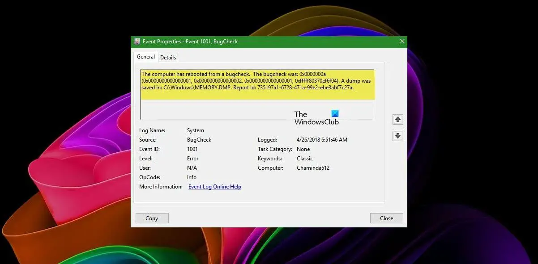Click inside the bugcheck description text box

[257, 94]
